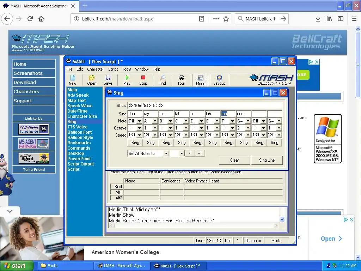Select TTS Voice in the side panel
Image resolution: width=361 pixels, height=271 pixels.
(x=77, y=127)
